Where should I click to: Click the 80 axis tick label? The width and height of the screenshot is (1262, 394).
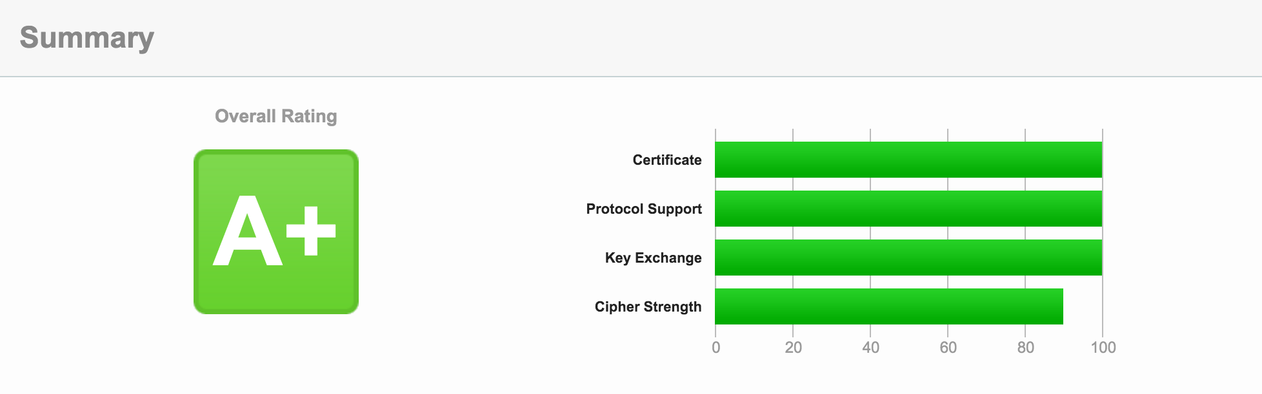[1025, 348]
